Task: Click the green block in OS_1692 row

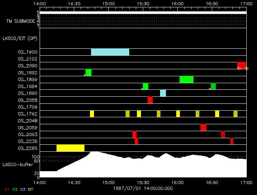Action: pos(88,73)
